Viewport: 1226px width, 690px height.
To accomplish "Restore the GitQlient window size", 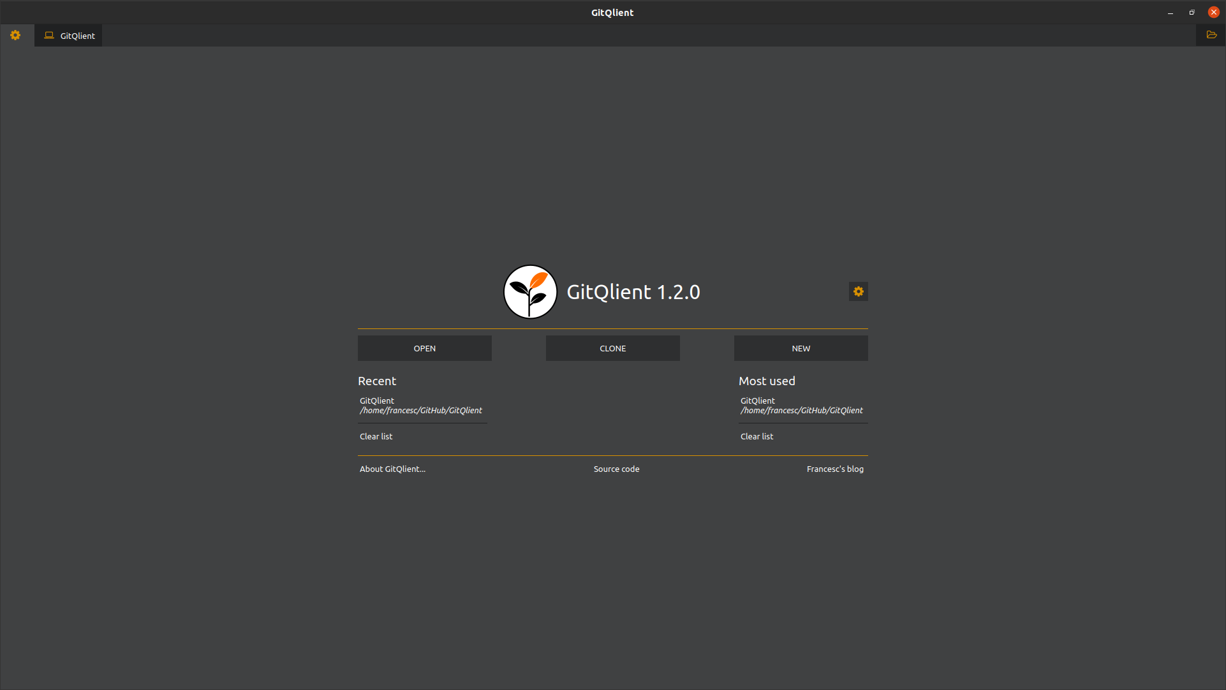I will 1191,12.
